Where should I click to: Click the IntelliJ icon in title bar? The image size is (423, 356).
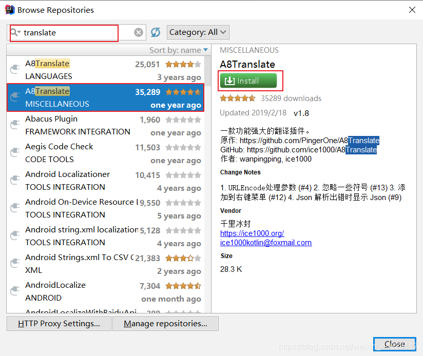9,10
